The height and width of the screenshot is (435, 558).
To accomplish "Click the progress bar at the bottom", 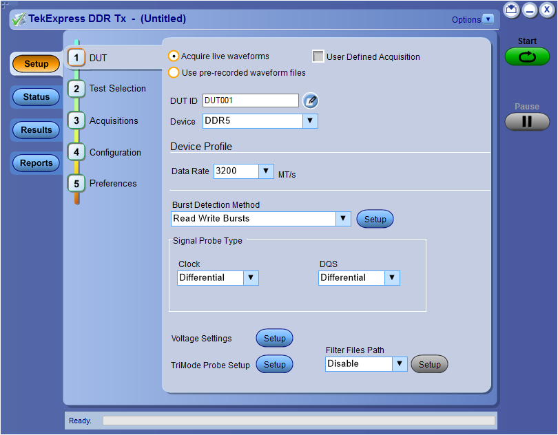I will [x=298, y=421].
